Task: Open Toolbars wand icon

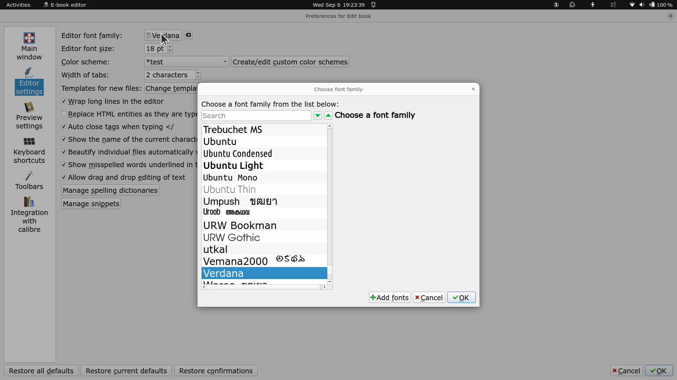Action: point(29,176)
